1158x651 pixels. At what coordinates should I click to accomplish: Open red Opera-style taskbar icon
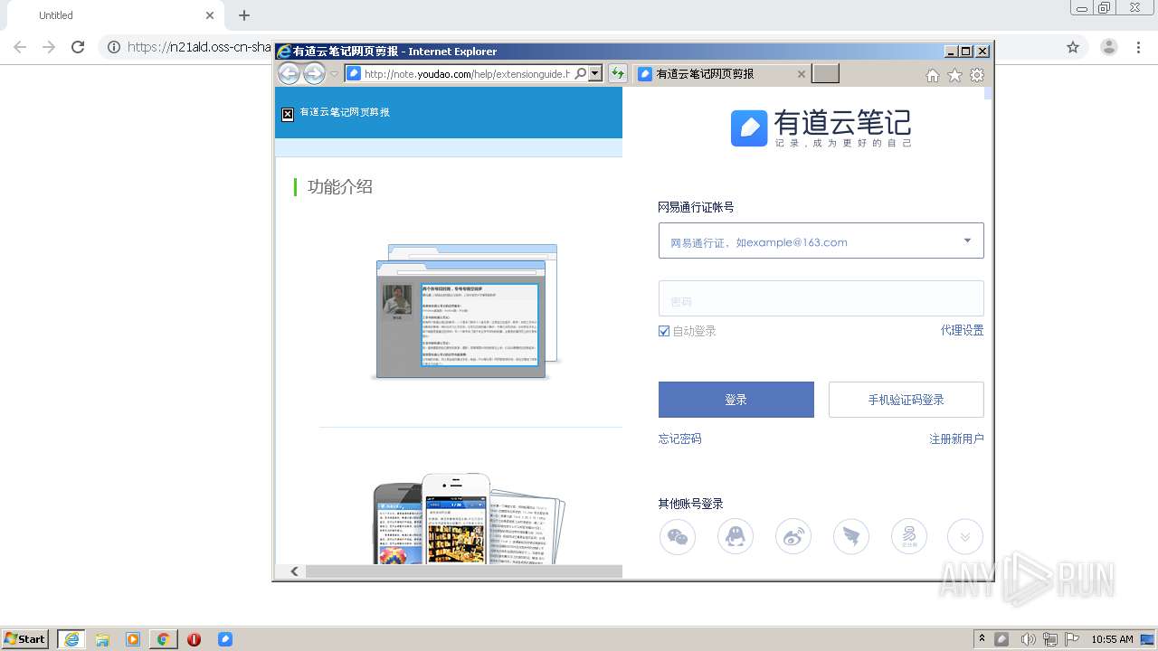pyautogui.click(x=194, y=639)
